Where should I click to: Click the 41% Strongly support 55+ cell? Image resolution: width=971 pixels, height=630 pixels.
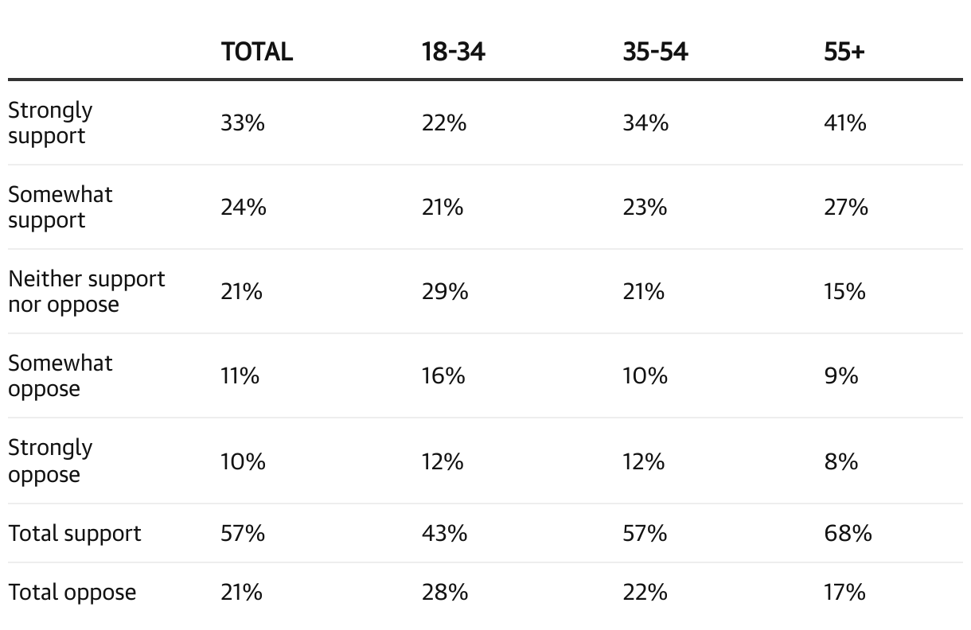(x=845, y=122)
